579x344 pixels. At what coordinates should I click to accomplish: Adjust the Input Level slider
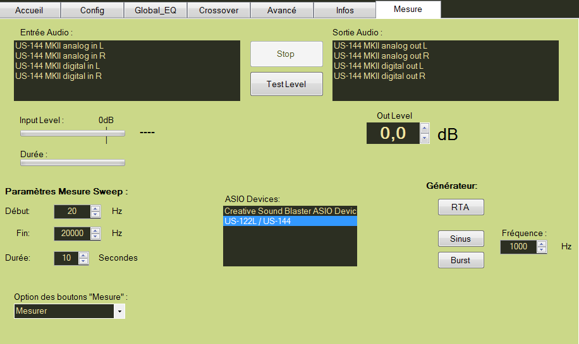point(73,133)
